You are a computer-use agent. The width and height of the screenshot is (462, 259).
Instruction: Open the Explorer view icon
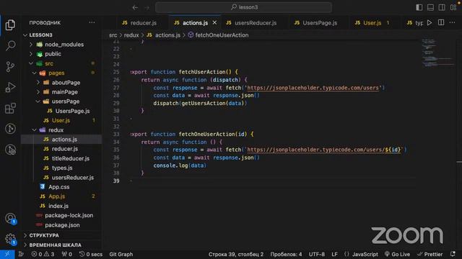(10, 25)
